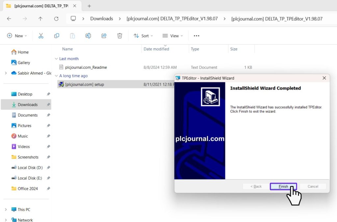Open the See more three-dots menu
The image size is (337, 222).
[x=196, y=36]
